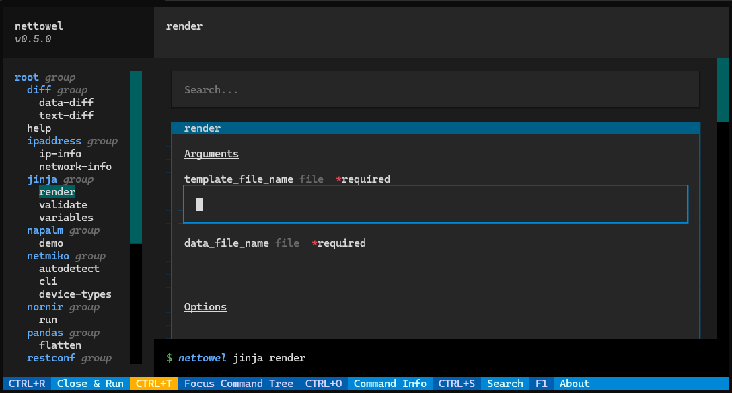
Task: Choose the ip-info command
Action: 61,154
